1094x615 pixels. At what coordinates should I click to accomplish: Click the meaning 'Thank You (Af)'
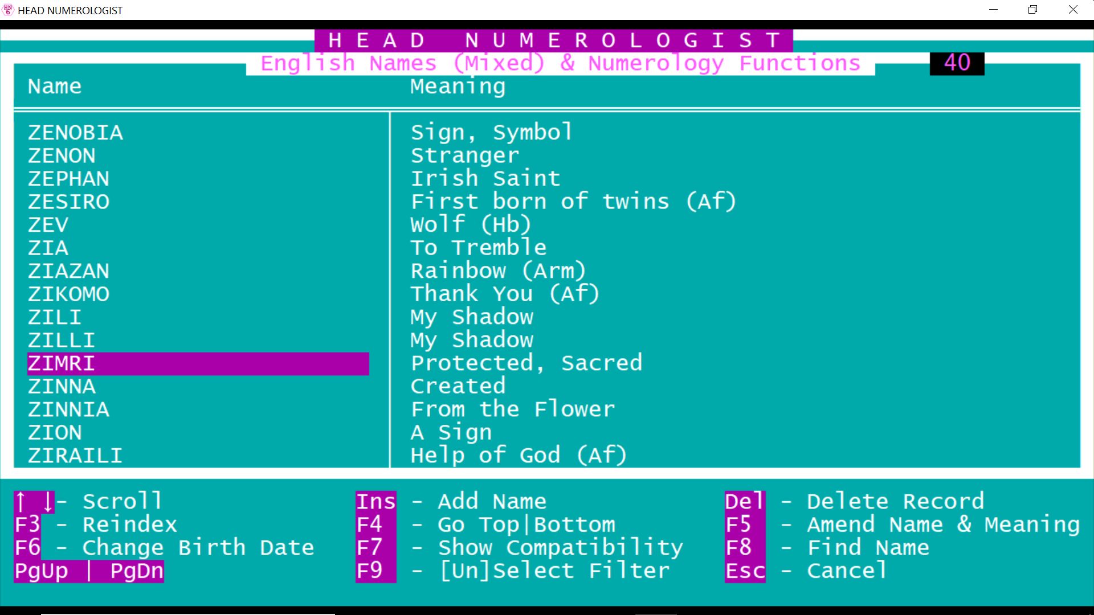coord(505,294)
